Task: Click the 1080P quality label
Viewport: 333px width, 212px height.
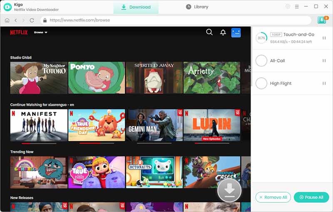Action: click(276, 35)
